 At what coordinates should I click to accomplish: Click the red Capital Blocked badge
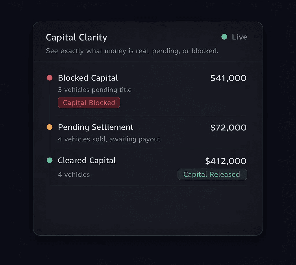(x=89, y=103)
